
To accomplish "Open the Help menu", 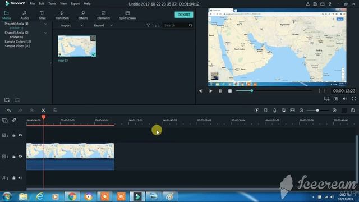I will click(x=87, y=4).
